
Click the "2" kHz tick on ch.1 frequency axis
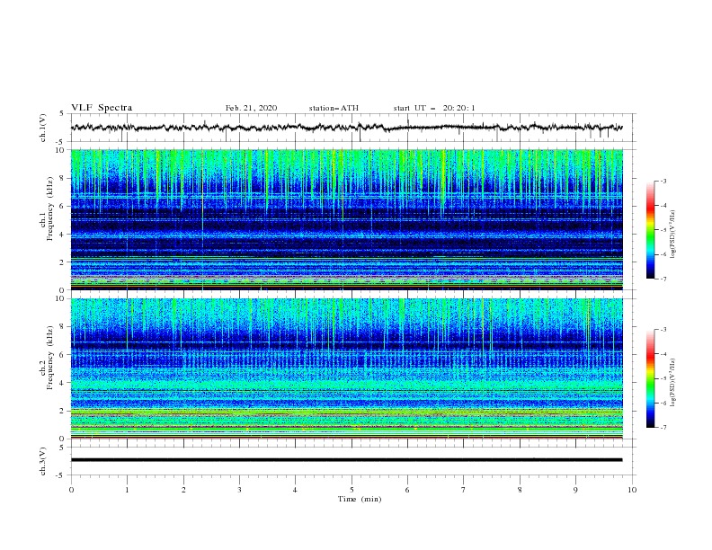(x=63, y=262)
